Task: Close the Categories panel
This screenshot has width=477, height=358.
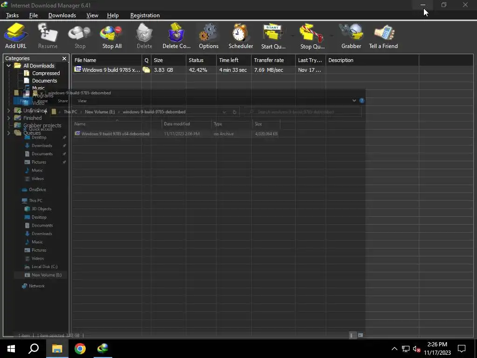Action: tap(64, 58)
